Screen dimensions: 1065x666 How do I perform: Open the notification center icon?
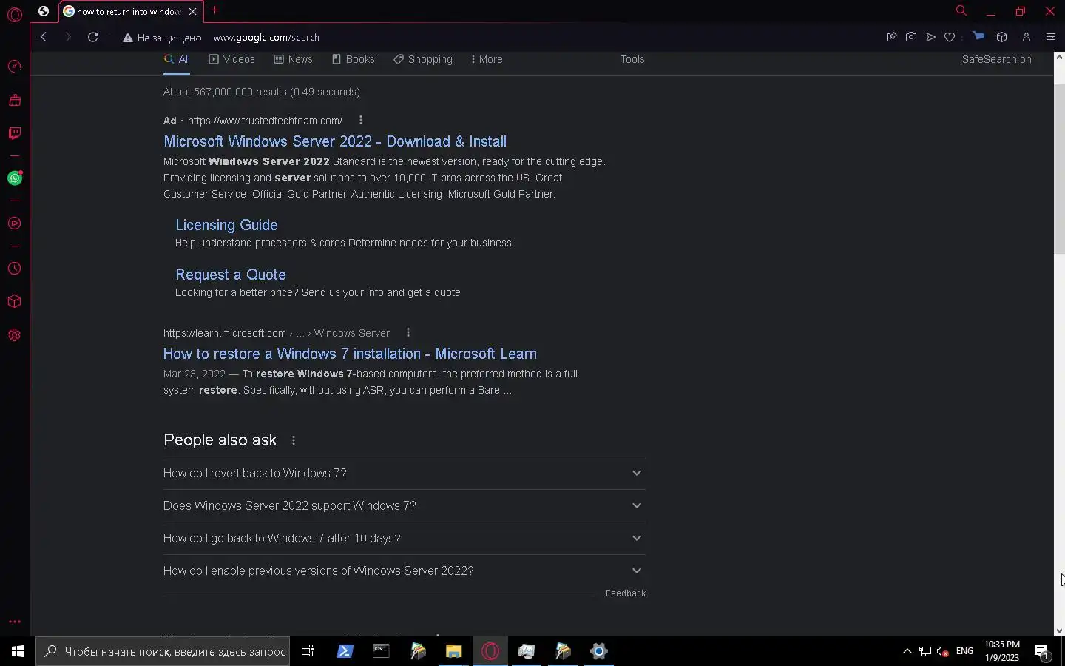(1041, 652)
